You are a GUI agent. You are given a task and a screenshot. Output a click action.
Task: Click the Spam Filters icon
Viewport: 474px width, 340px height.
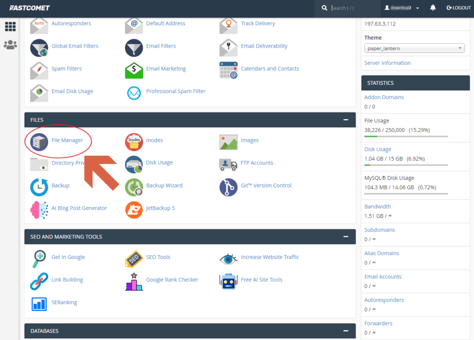coord(39,70)
